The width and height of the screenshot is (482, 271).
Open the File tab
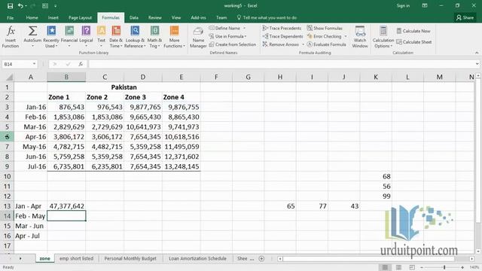(10, 18)
